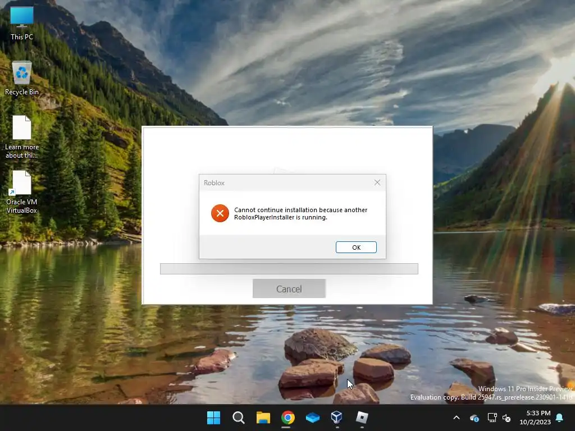Viewport: 575px width, 431px height.
Task: Click the Roblox installer progress bar
Action: coord(289,269)
